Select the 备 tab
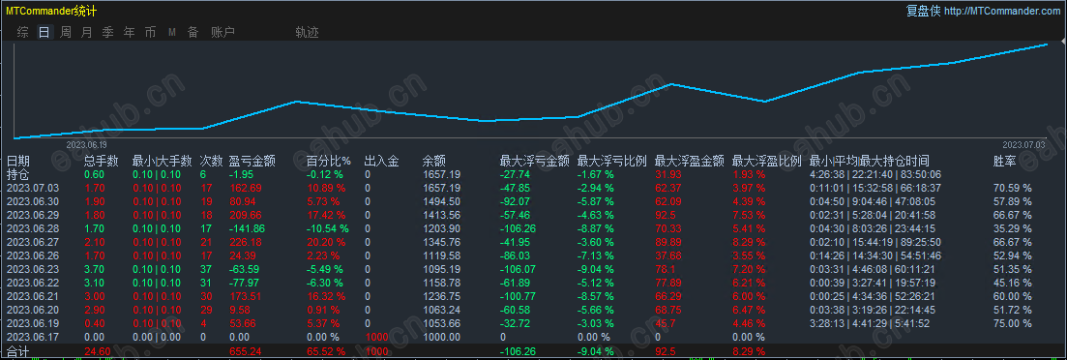 (x=193, y=32)
